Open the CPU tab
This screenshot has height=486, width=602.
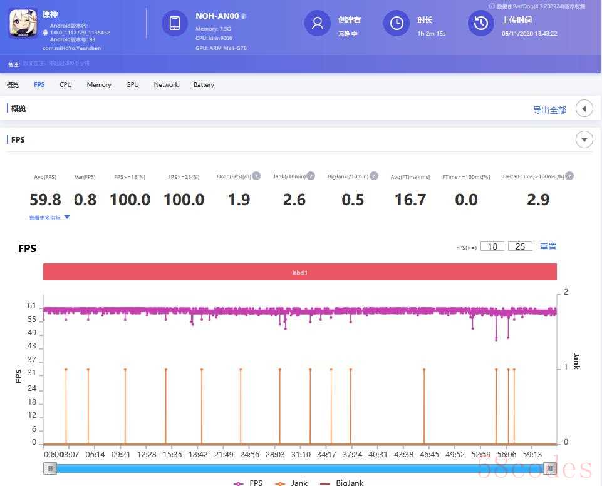click(x=66, y=84)
